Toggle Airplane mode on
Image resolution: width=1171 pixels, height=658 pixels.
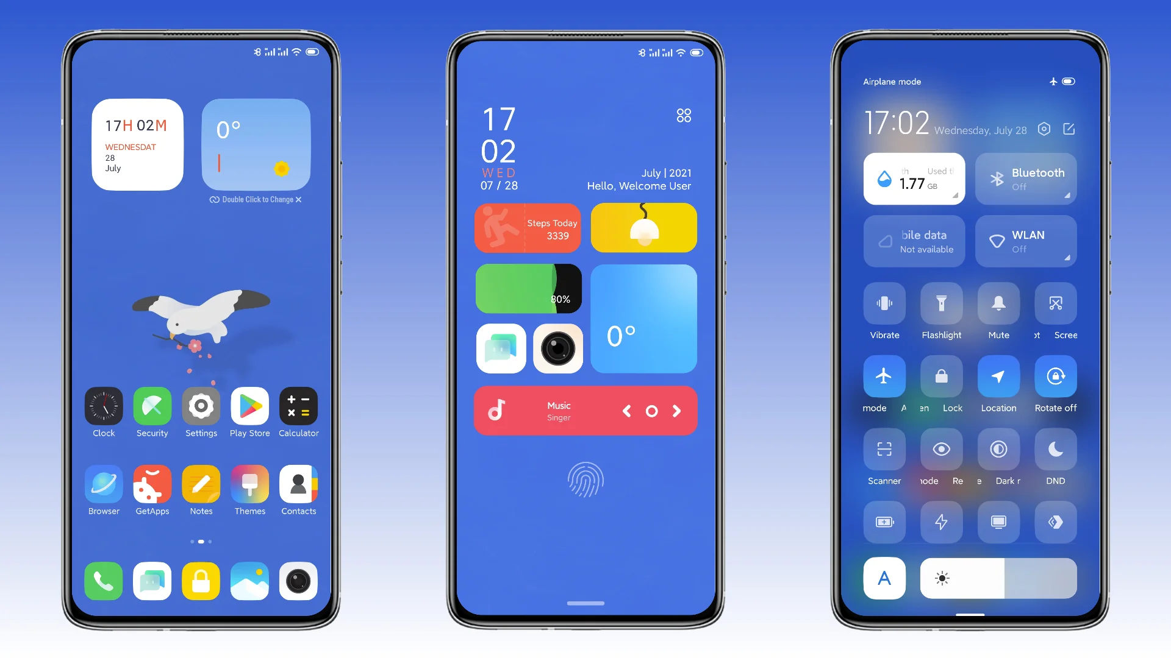[883, 376]
